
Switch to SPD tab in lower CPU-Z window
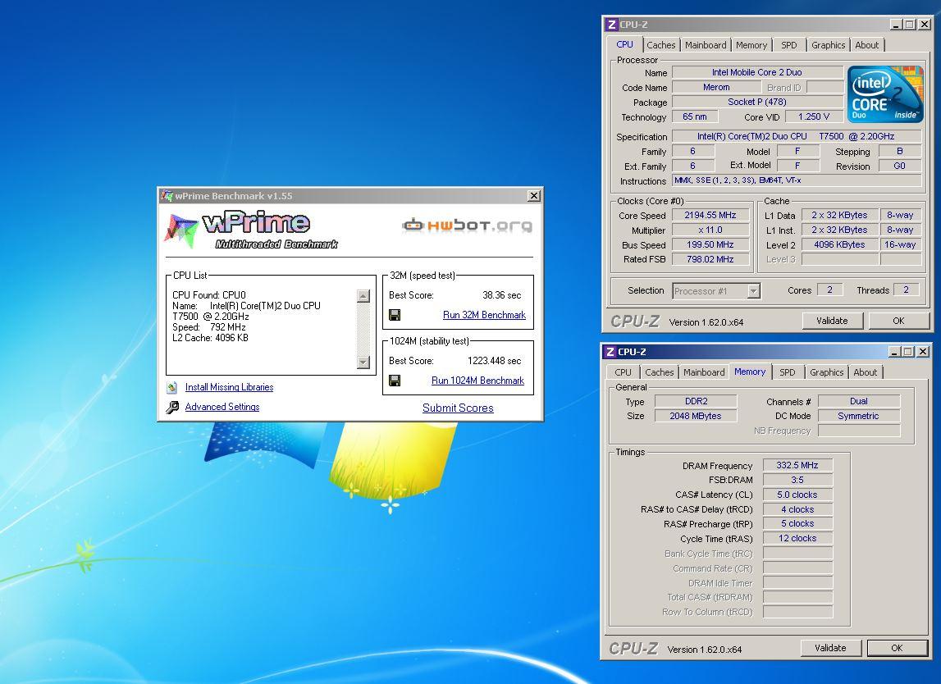pos(788,372)
